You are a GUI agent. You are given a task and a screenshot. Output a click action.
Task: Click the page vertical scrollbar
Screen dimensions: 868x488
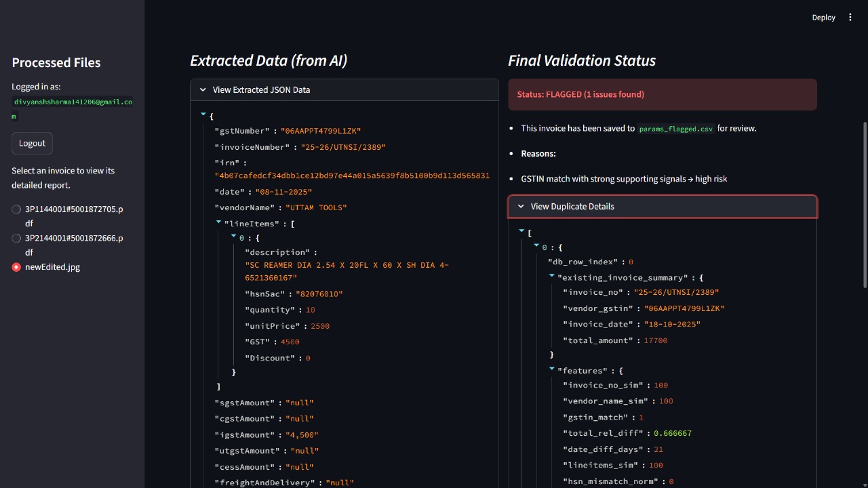[x=864, y=203]
